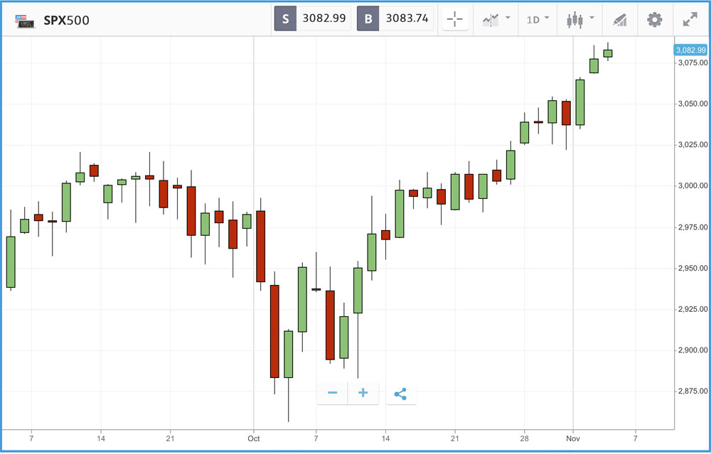711x454 pixels.
Task: Open the candlestick chart type dropdown
Action: 579,19
